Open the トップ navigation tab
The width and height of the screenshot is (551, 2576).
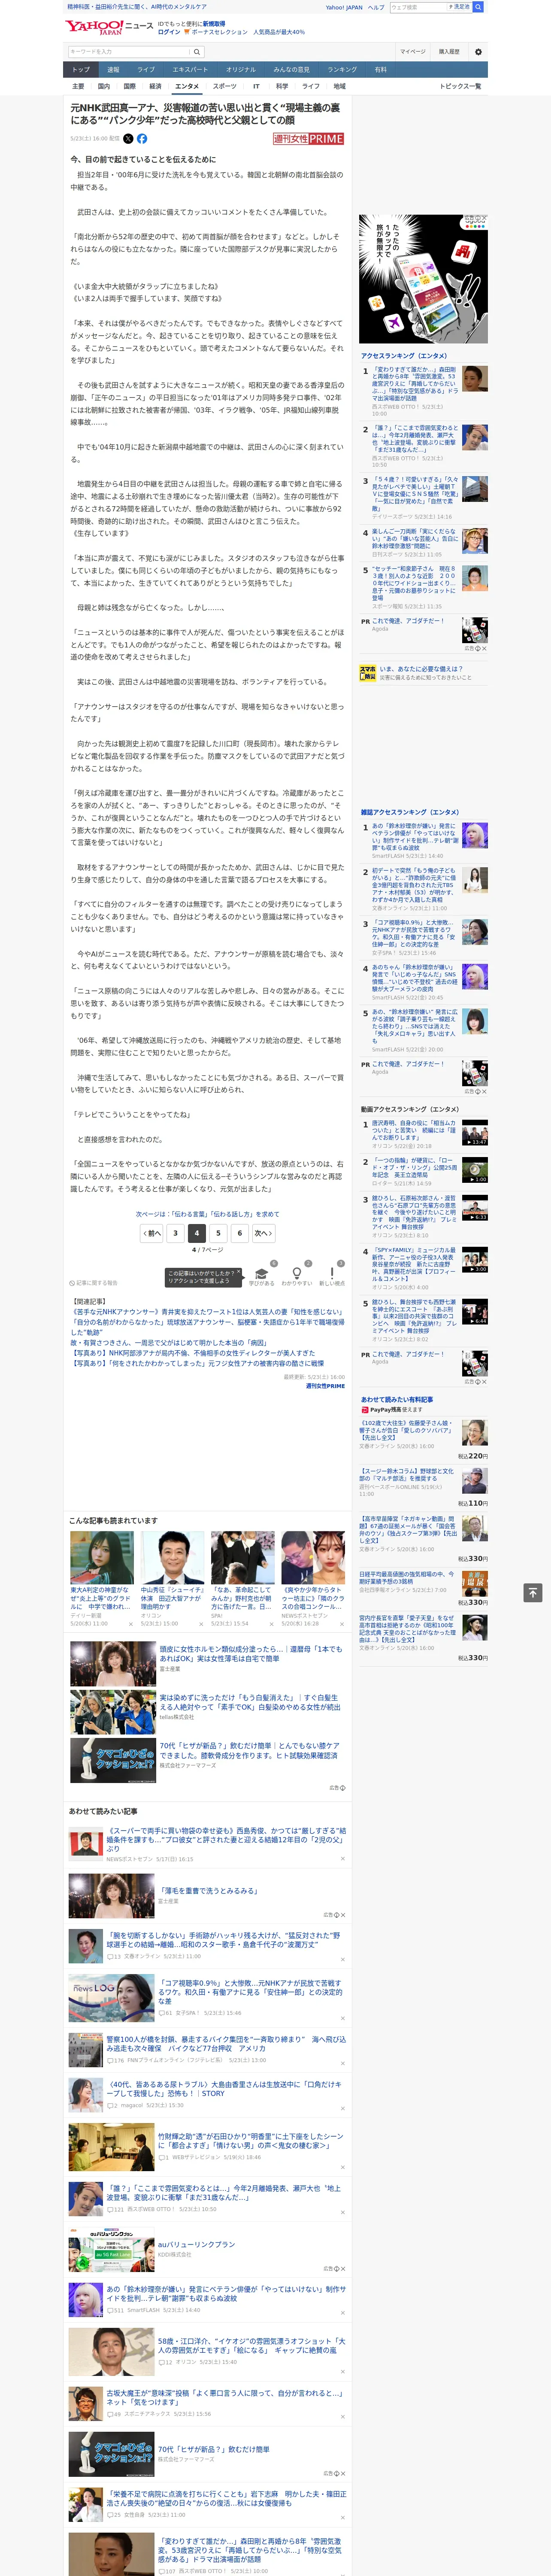pos(81,70)
